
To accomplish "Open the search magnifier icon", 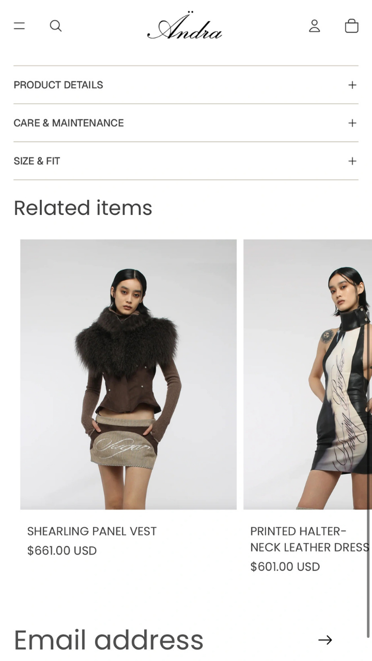I will point(56,26).
